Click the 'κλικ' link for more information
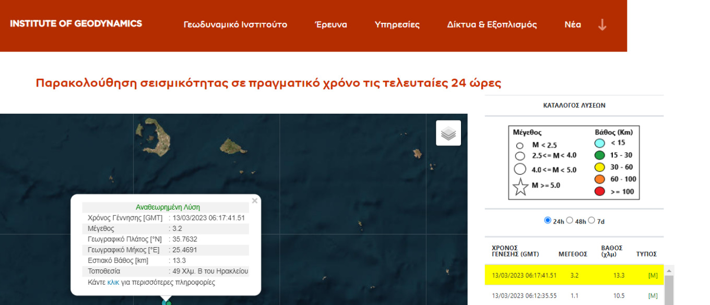 click(113, 283)
